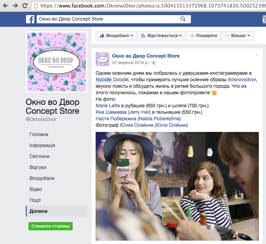Open Світлини in the sidebar

39,156
